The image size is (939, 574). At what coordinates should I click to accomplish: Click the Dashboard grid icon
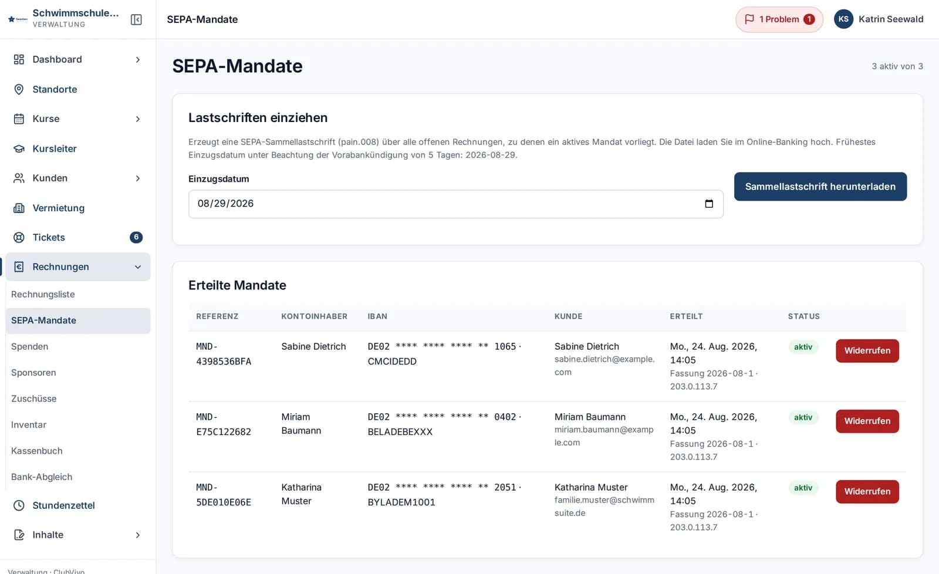point(19,59)
